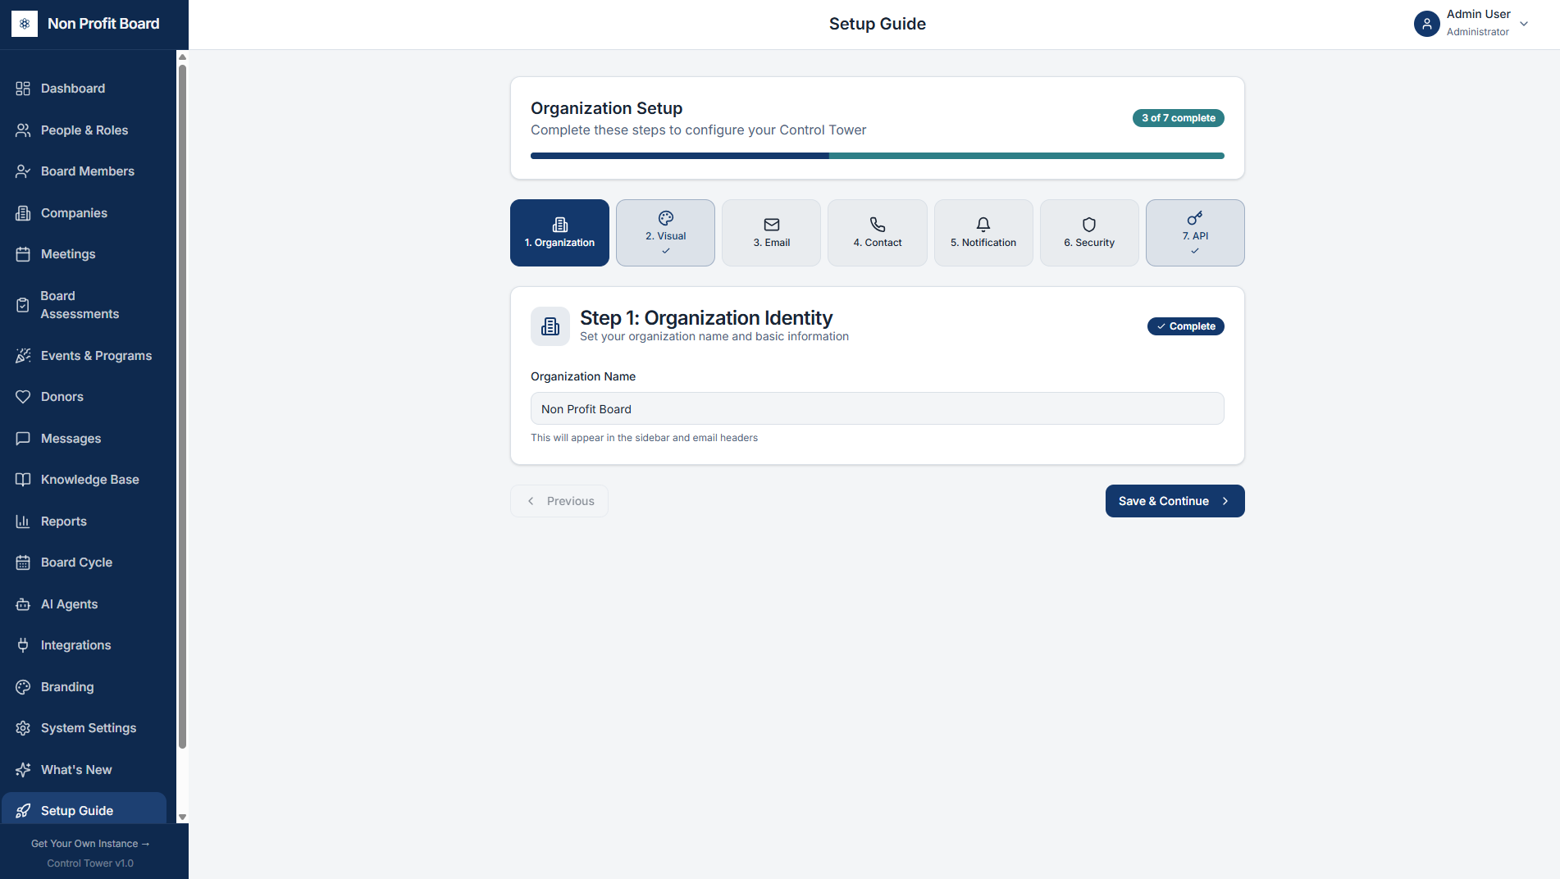Click the 3 of 7 complete badge
Image resolution: width=1560 pixels, height=879 pixels.
pos(1179,118)
